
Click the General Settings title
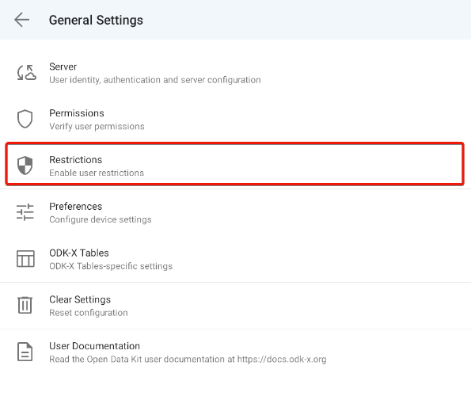(x=96, y=20)
